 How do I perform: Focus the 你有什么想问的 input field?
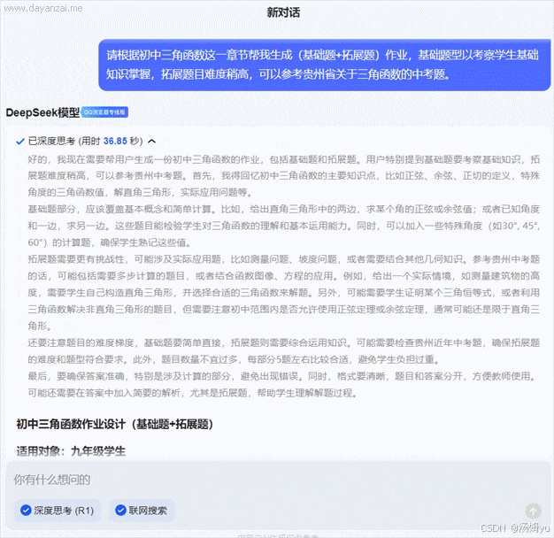click(279, 480)
